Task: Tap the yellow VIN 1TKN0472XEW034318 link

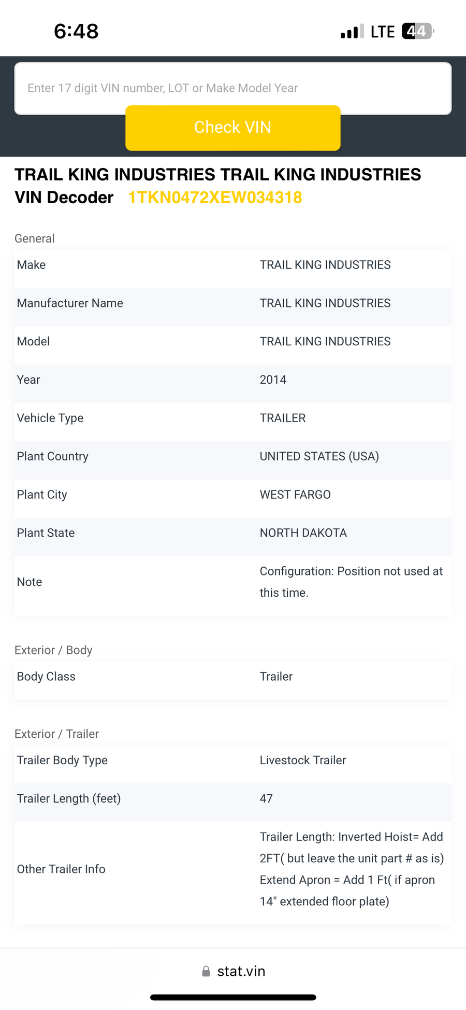Action: coord(215,198)
